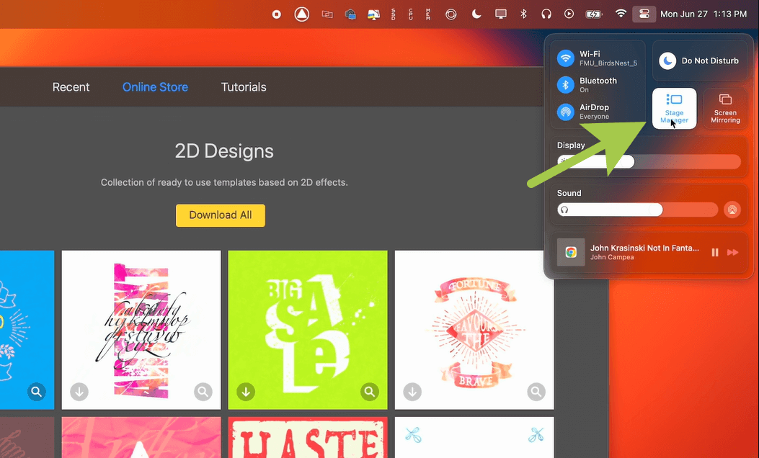
Task: Toggle AirDrop in Control Center
Action: (567, 112)
